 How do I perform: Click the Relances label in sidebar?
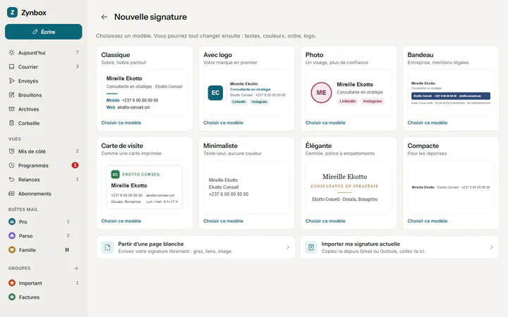(x=29, y=180)
